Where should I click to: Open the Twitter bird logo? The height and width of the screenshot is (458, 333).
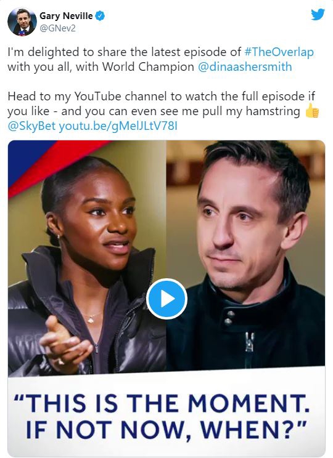(x=318, y=14)
